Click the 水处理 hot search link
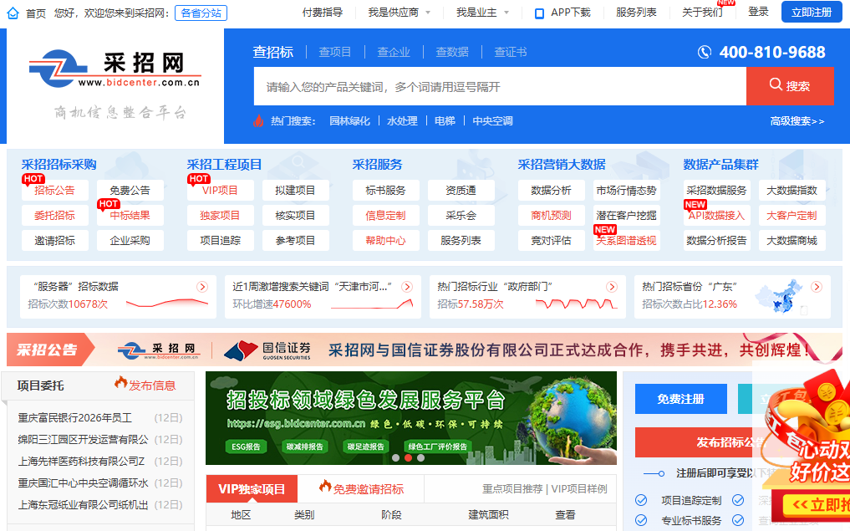 coord(403,120)
